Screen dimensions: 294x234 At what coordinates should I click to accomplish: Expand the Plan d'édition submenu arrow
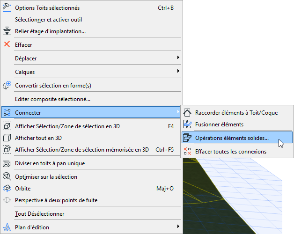click(x=178, y=227)
